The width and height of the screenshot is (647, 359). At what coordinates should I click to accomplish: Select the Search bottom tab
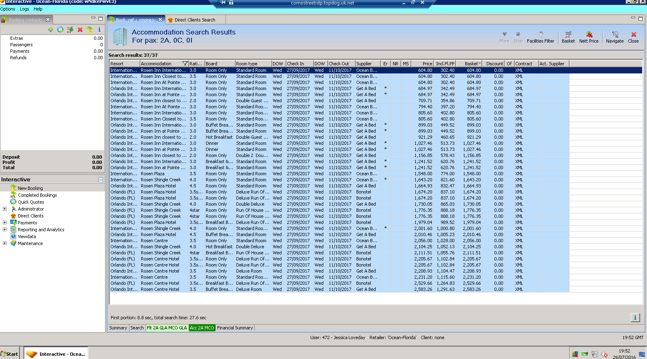tap(137, 328)
